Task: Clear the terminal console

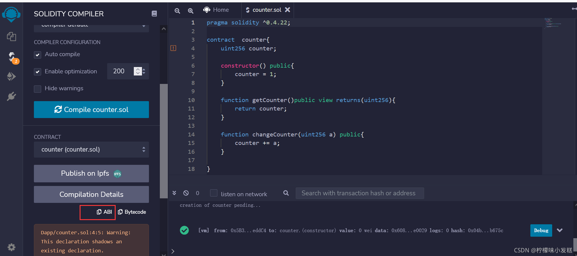Action: pos(186,193)
